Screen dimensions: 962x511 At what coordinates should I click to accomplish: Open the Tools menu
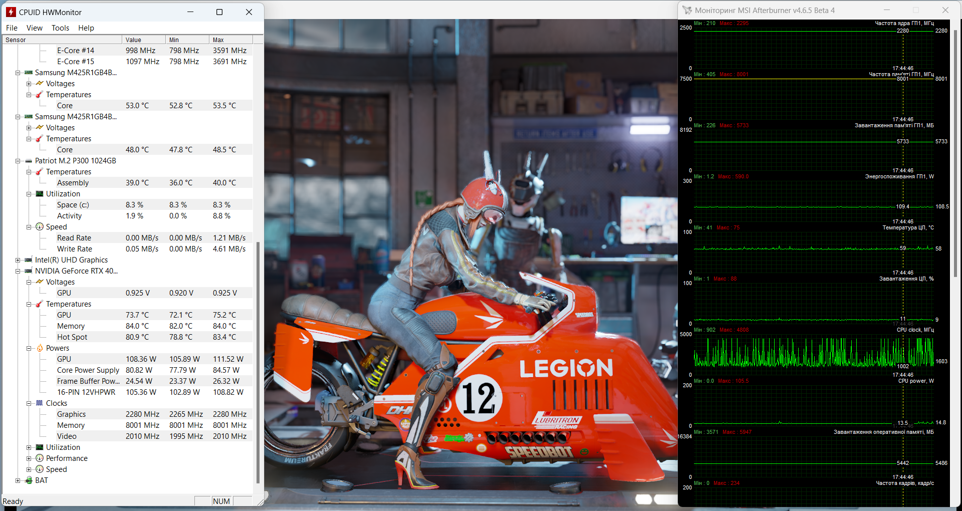tap(60, 28)
